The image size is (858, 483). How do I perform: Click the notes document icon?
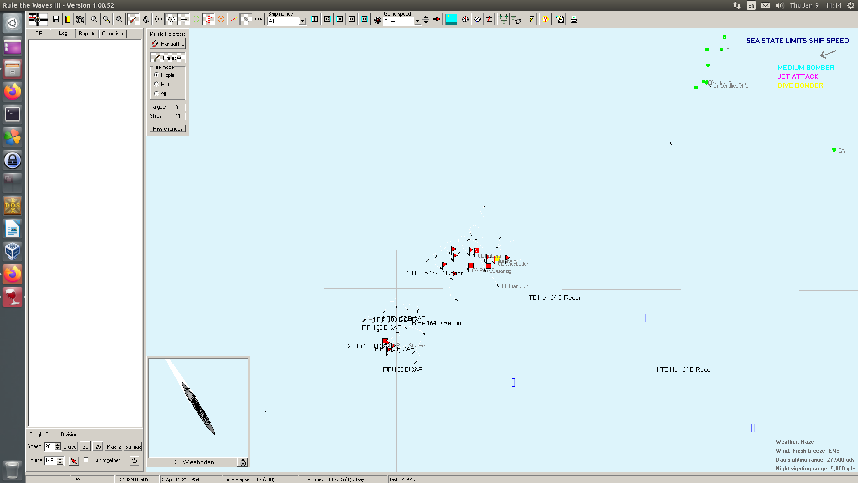coord(560,19)
